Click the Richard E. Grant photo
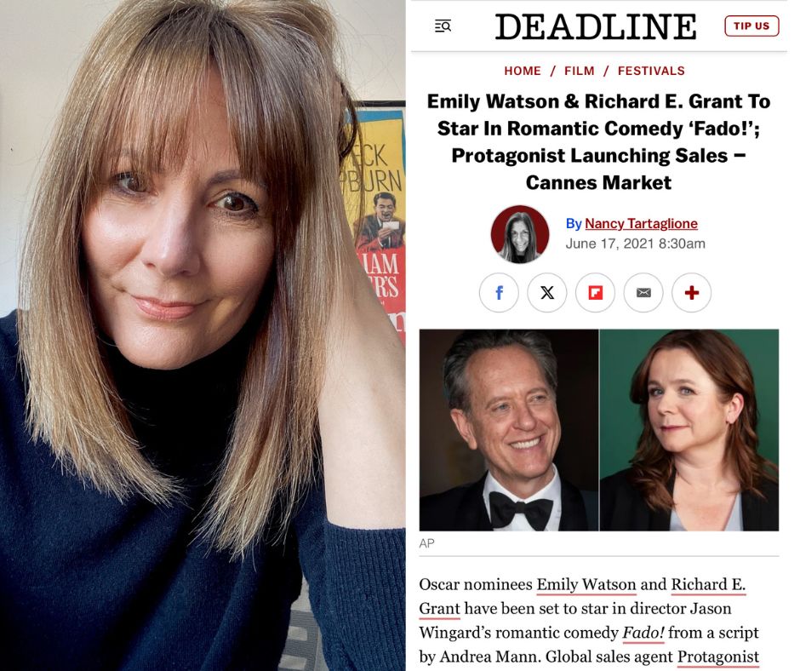 tap(509, 430)
